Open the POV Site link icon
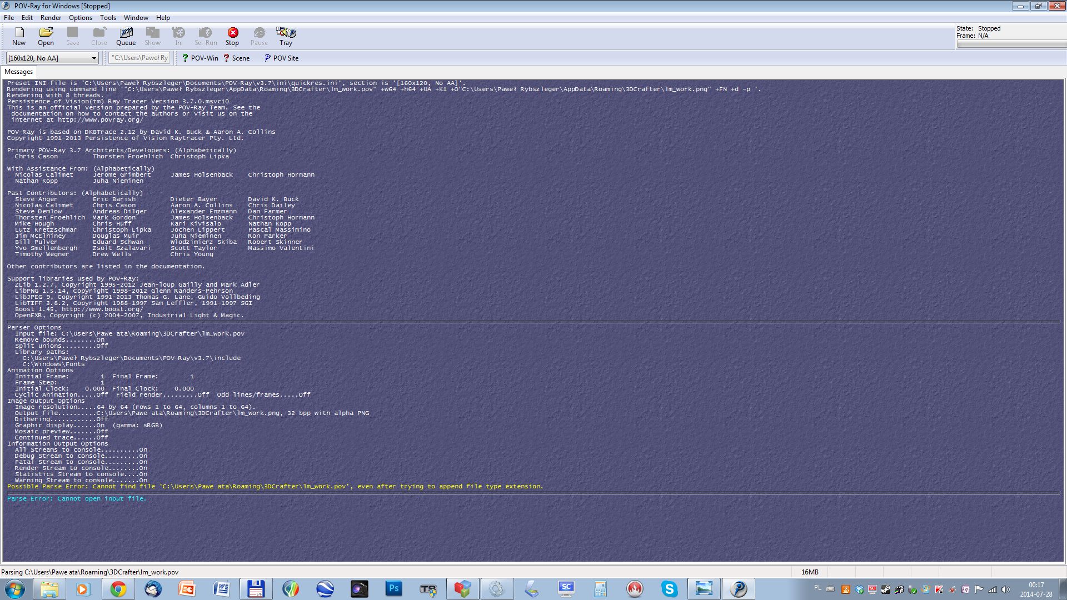Image resolution: width=1067 pixels, height=600 pixels. 267,58
